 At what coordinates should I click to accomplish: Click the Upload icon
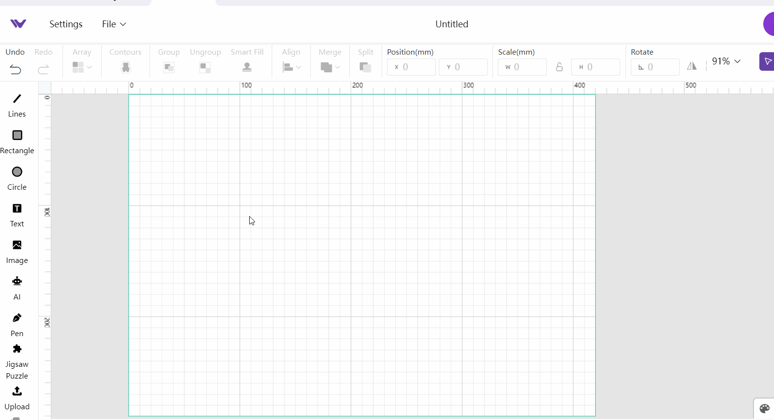coord(17,391)
